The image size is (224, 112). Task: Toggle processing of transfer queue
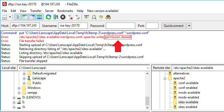(56, 17)
